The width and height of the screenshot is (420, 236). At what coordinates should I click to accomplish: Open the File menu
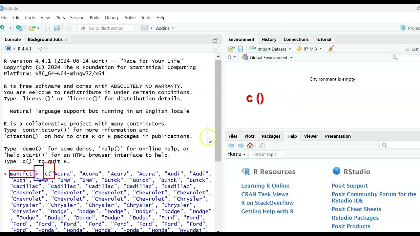[4, 18]
